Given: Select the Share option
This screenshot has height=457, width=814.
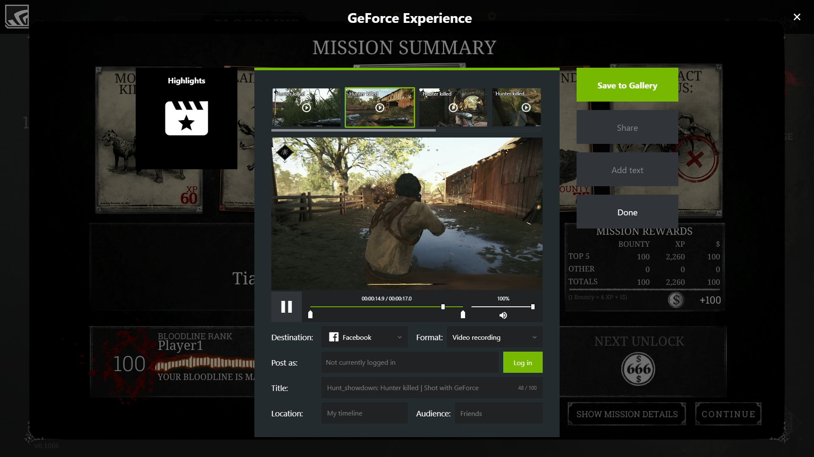Looking at the screenshot, I should point(627,127).
